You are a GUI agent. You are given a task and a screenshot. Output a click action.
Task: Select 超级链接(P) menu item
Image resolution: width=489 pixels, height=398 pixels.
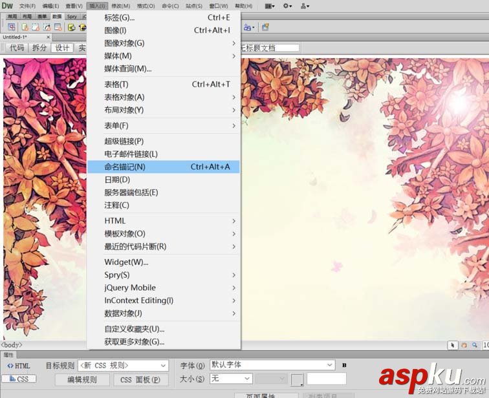click(164, 141)
